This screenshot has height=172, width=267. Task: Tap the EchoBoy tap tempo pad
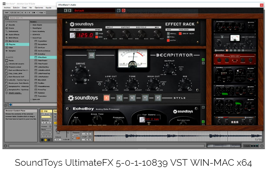click(x=142, y=120)
